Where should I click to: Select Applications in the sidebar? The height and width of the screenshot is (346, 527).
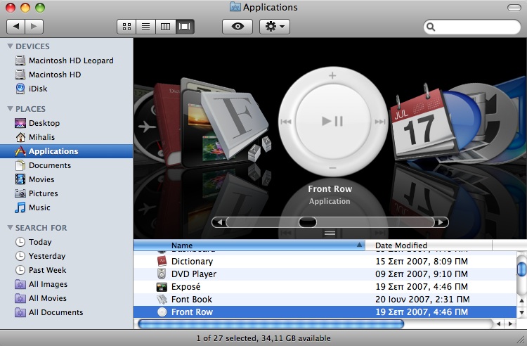click(x=66, y=151)
